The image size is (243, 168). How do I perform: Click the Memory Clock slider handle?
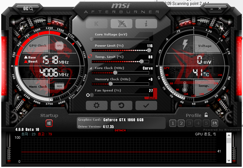coord(110,84)
